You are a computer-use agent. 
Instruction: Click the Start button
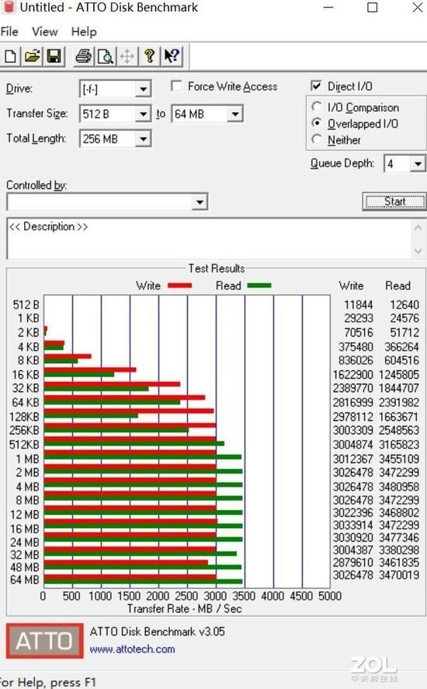(394, 201)
